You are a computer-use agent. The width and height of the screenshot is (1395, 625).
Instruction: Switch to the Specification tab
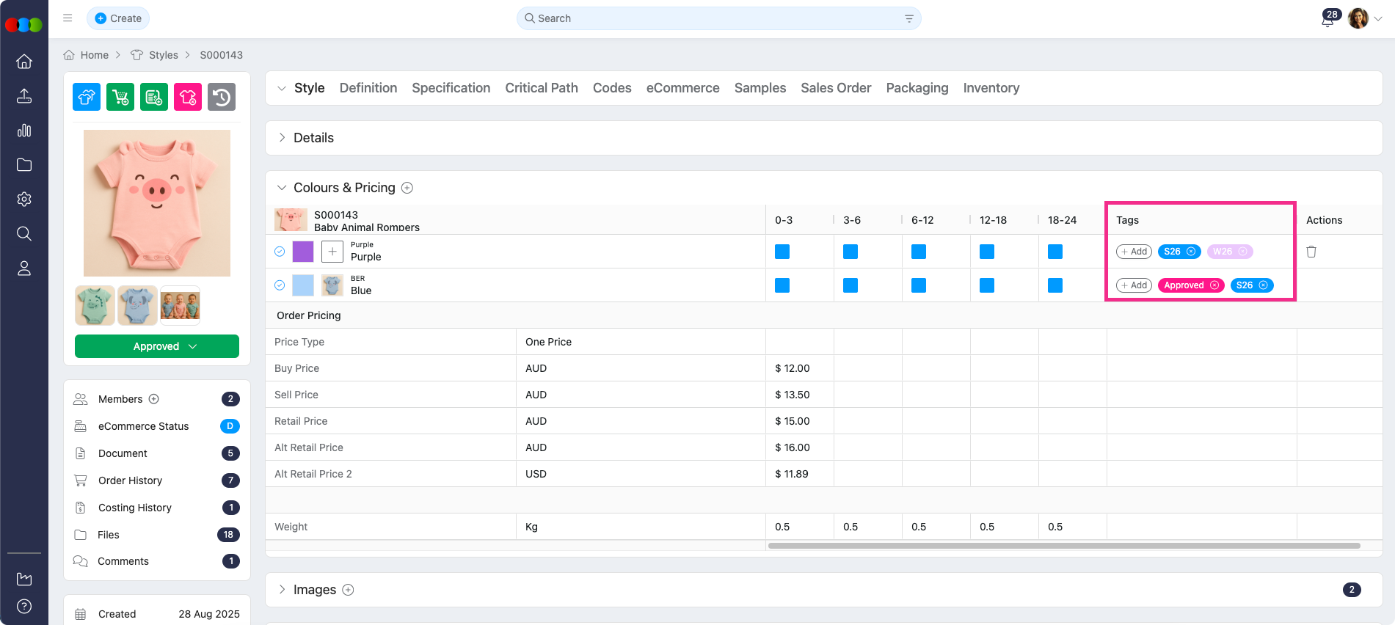[x=451, y=88]
